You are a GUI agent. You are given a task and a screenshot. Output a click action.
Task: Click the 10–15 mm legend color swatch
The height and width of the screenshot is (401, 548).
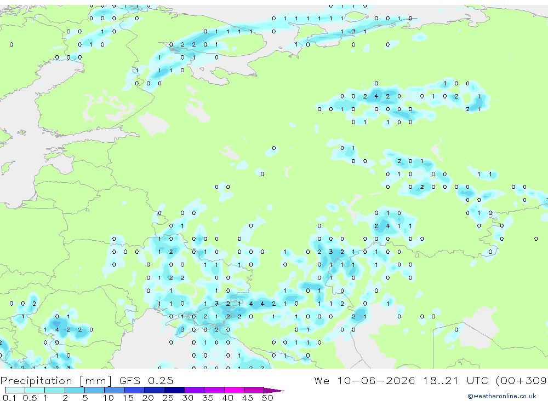[x=115, y=390]
